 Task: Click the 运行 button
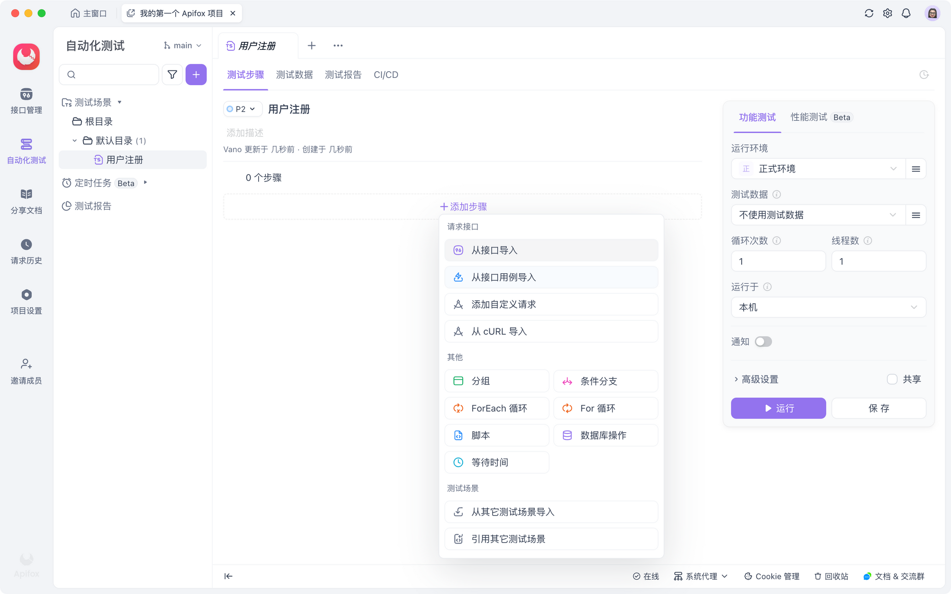coord(778,408)
